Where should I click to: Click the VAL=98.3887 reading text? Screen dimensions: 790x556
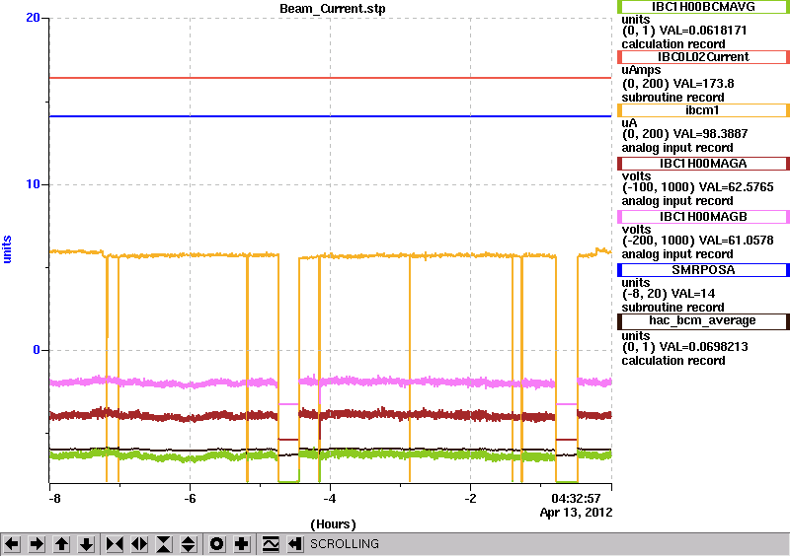point(710,134)
